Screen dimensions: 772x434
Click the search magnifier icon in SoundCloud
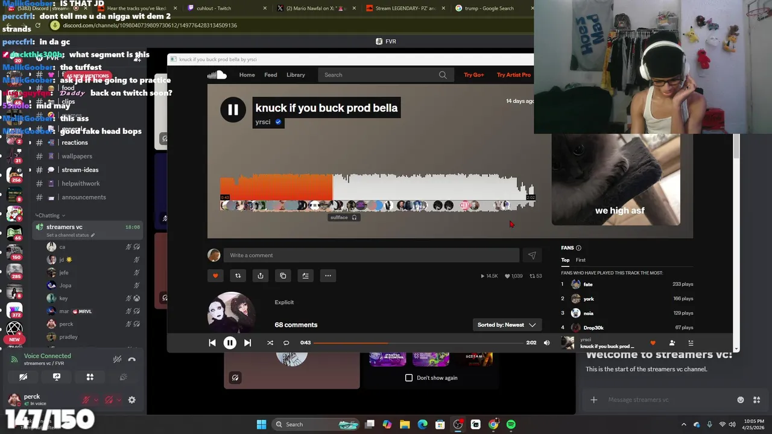(x=443, y=75)
